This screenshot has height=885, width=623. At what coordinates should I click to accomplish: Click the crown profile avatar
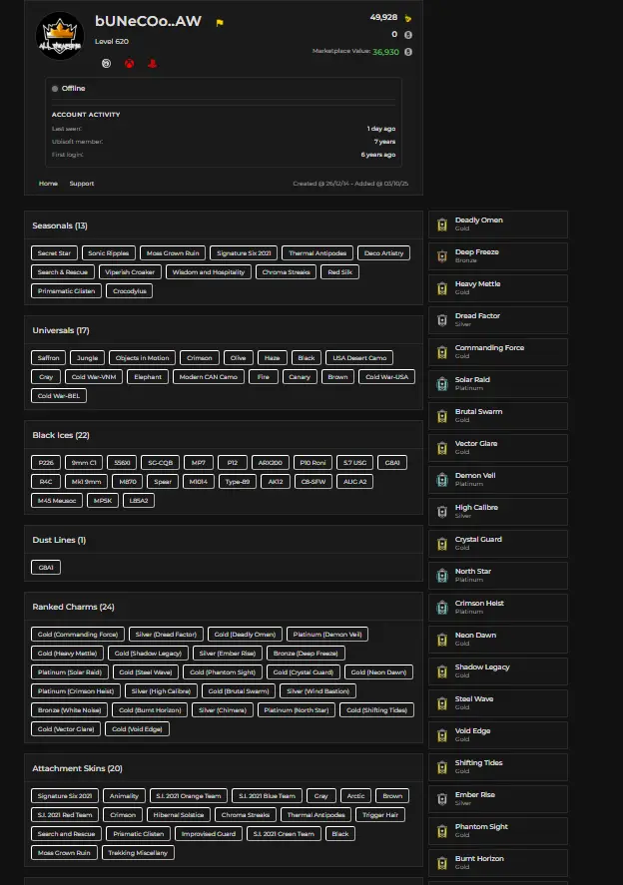[62, 43]
